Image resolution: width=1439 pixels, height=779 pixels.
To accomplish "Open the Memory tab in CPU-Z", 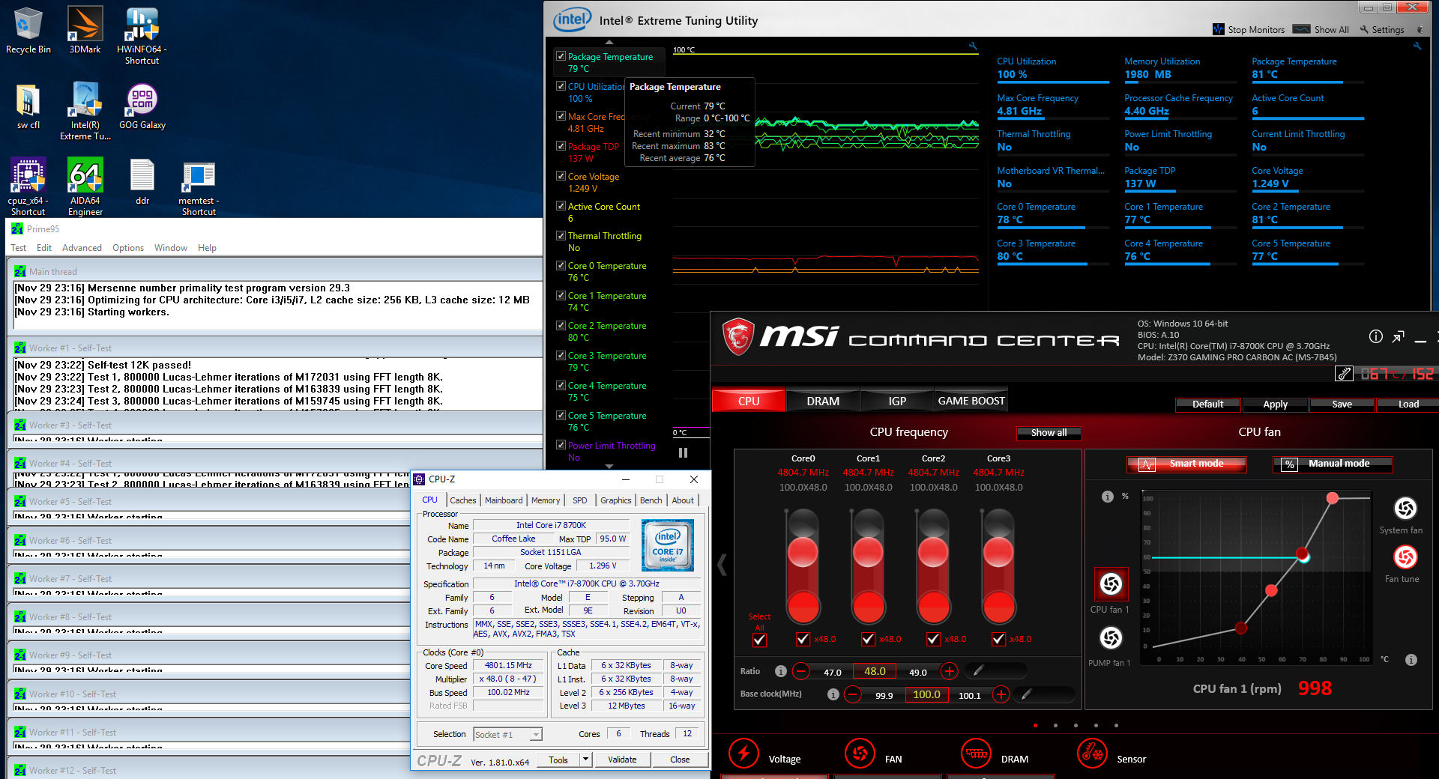I will point(546,500).
